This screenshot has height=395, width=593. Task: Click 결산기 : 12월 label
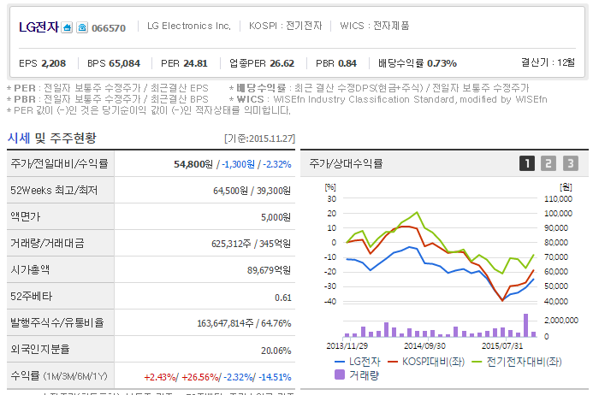pyautogui.click(x=548, y=62)
